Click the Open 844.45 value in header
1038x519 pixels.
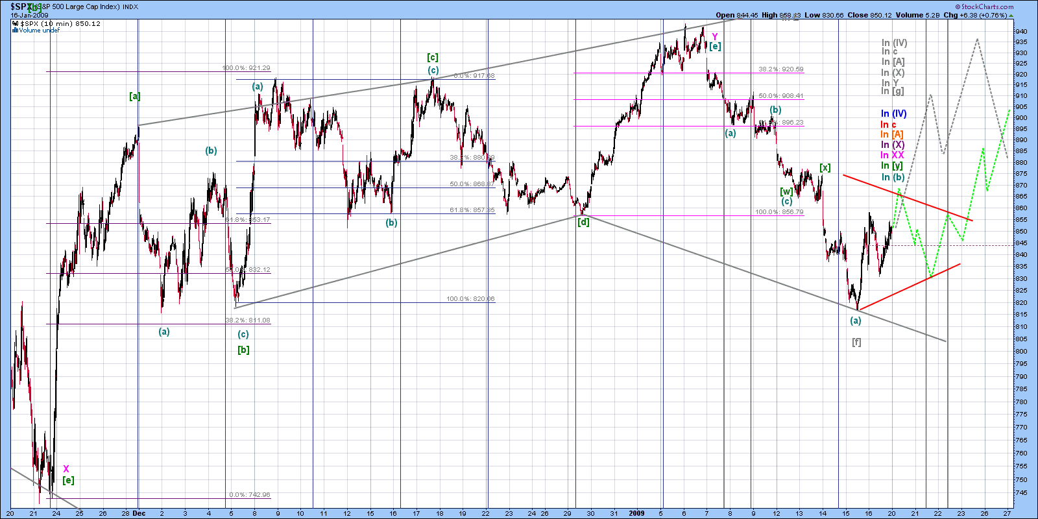point(737,15)
